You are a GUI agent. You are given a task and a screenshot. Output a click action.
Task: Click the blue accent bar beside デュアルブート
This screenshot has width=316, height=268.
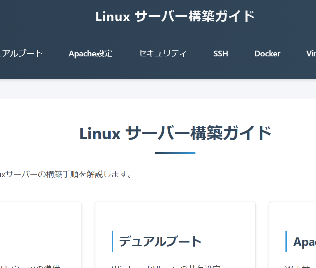(112, 242)
